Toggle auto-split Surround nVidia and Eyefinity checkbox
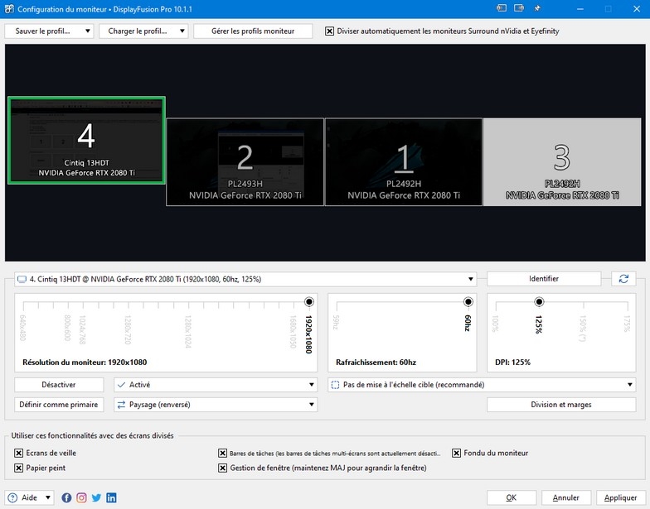 [x=329, y=31]
